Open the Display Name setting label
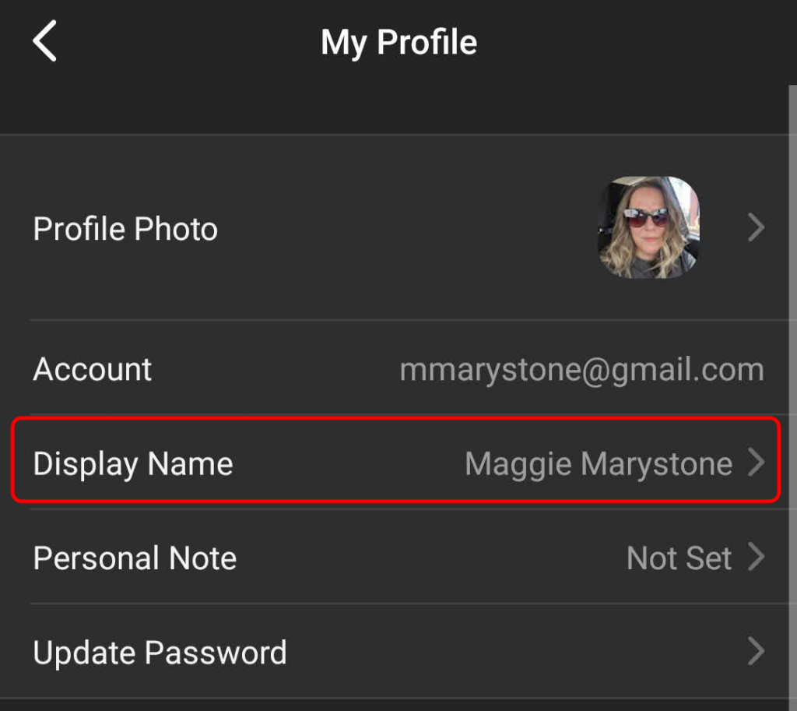This screenshot has height=711, width=797. 133,464
